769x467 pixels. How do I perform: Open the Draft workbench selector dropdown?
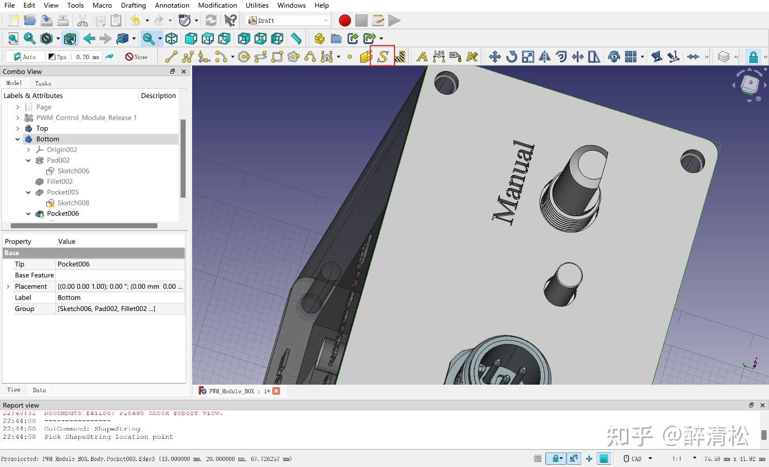tap(288, 21)
